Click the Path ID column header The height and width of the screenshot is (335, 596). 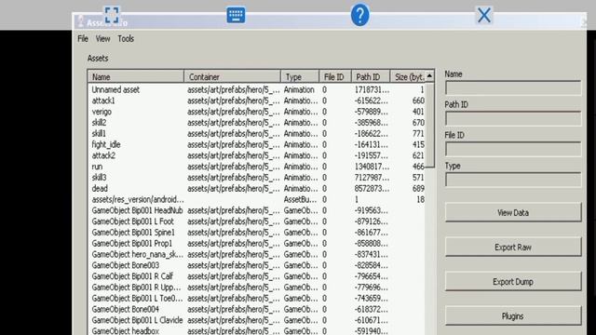[371, 76]
